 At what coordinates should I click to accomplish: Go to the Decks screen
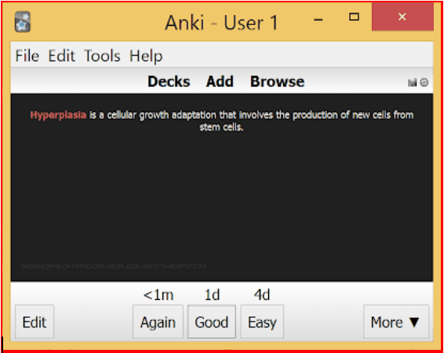[169, 81]
